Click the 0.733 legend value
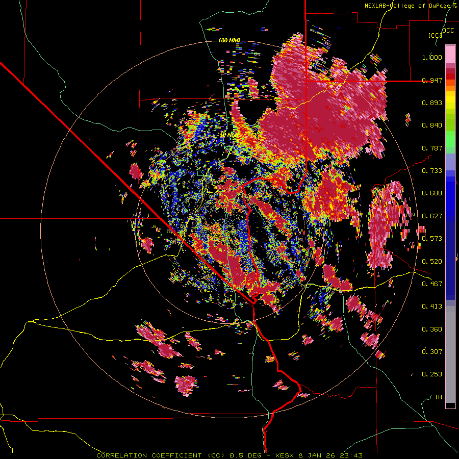This screenshot has height=459, width=459. point(432,171)
